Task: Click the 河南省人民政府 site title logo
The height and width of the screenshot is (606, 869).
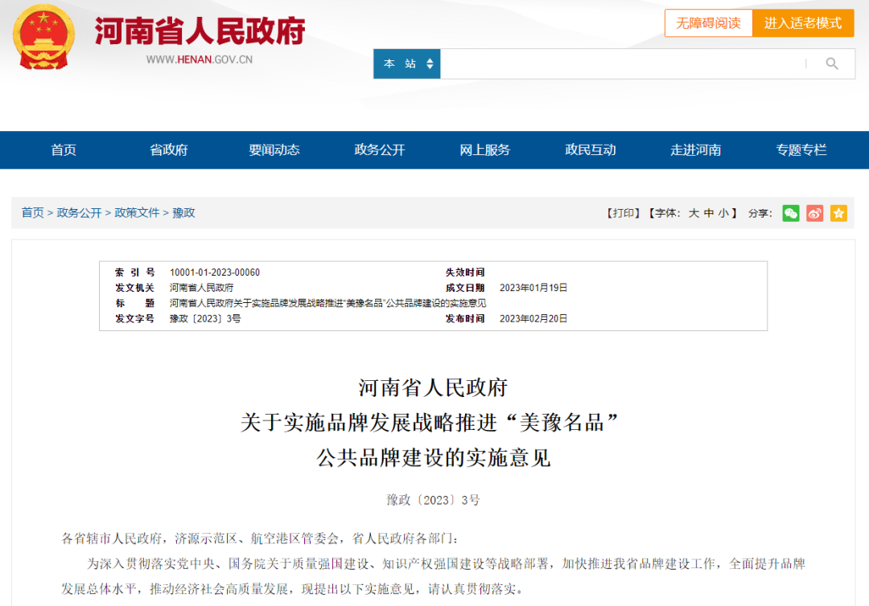Action: pos(201,31)
